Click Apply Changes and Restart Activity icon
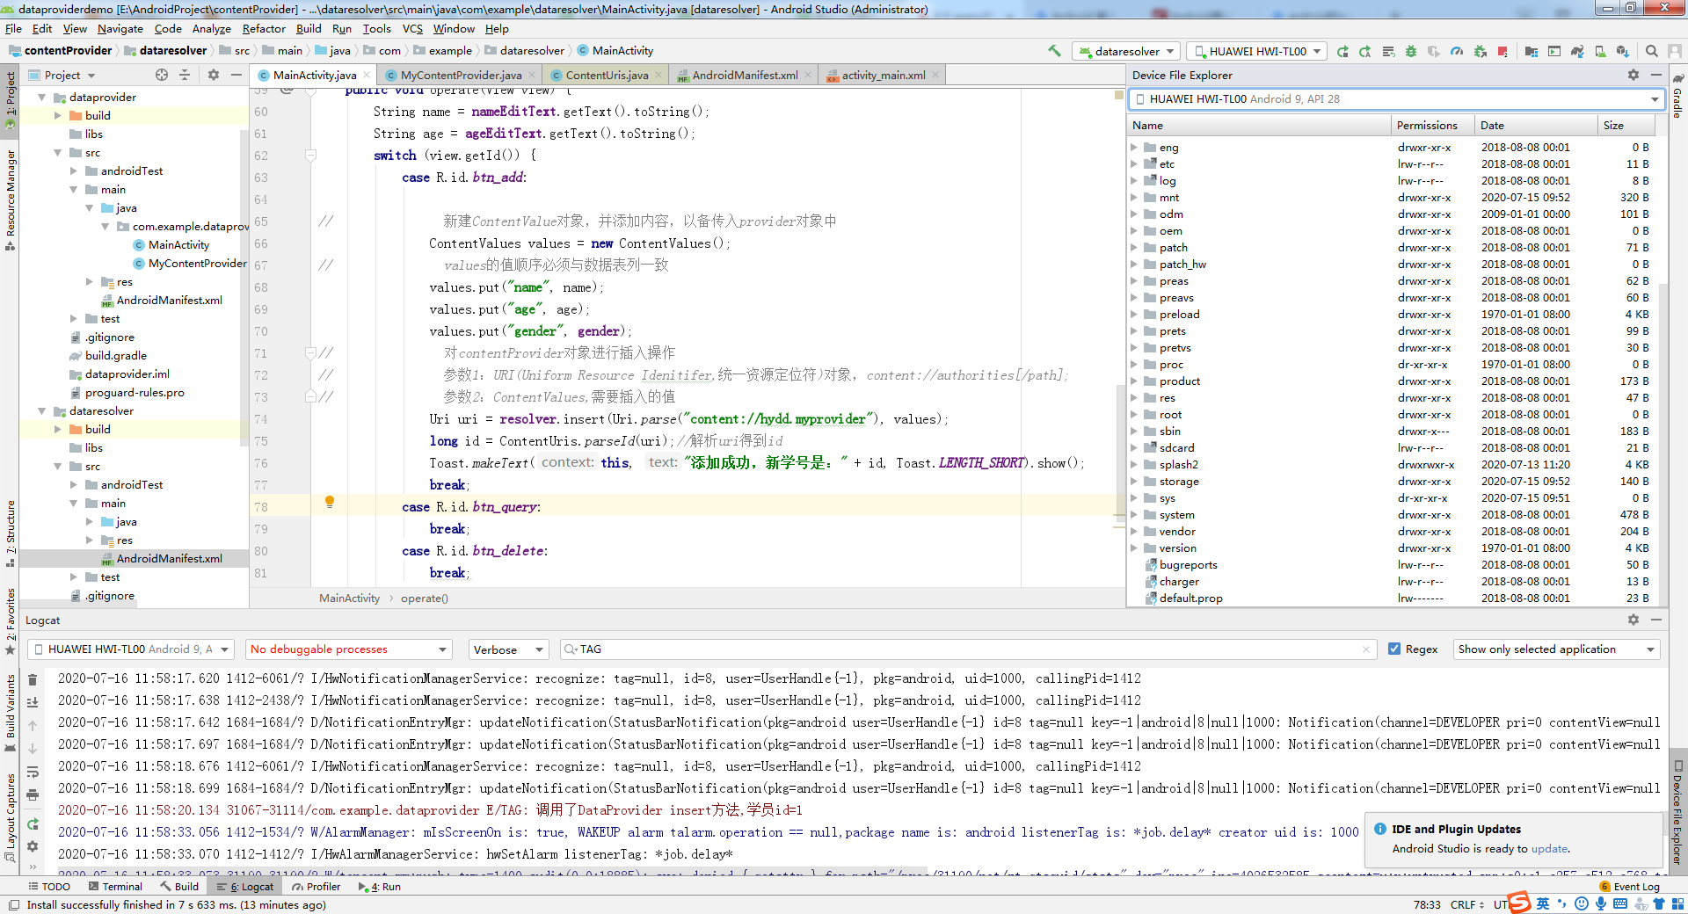 pos(1365,51)
